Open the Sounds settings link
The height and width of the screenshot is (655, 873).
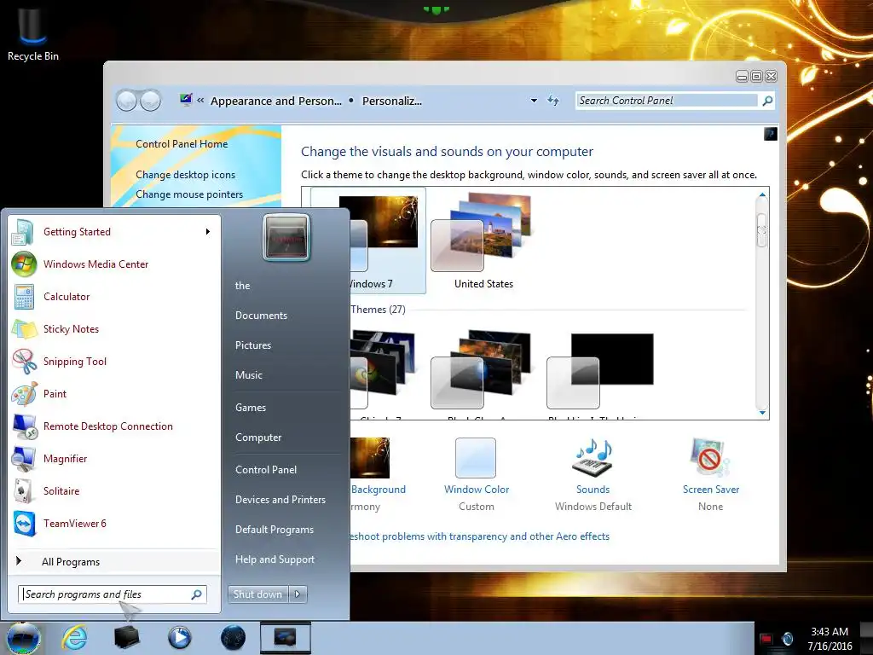coord(593,490)
